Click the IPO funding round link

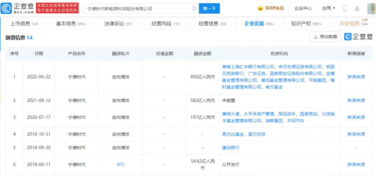[121, 164]
